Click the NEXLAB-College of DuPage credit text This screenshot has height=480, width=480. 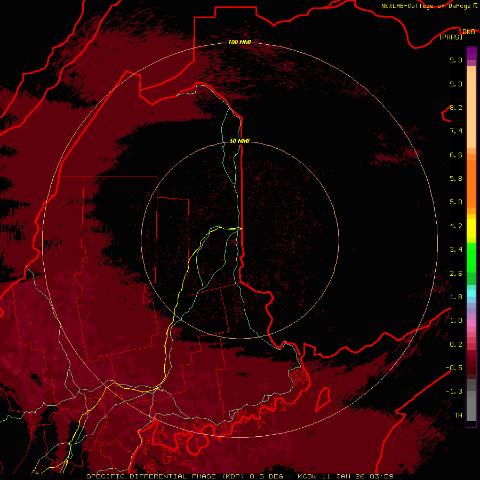426,6
